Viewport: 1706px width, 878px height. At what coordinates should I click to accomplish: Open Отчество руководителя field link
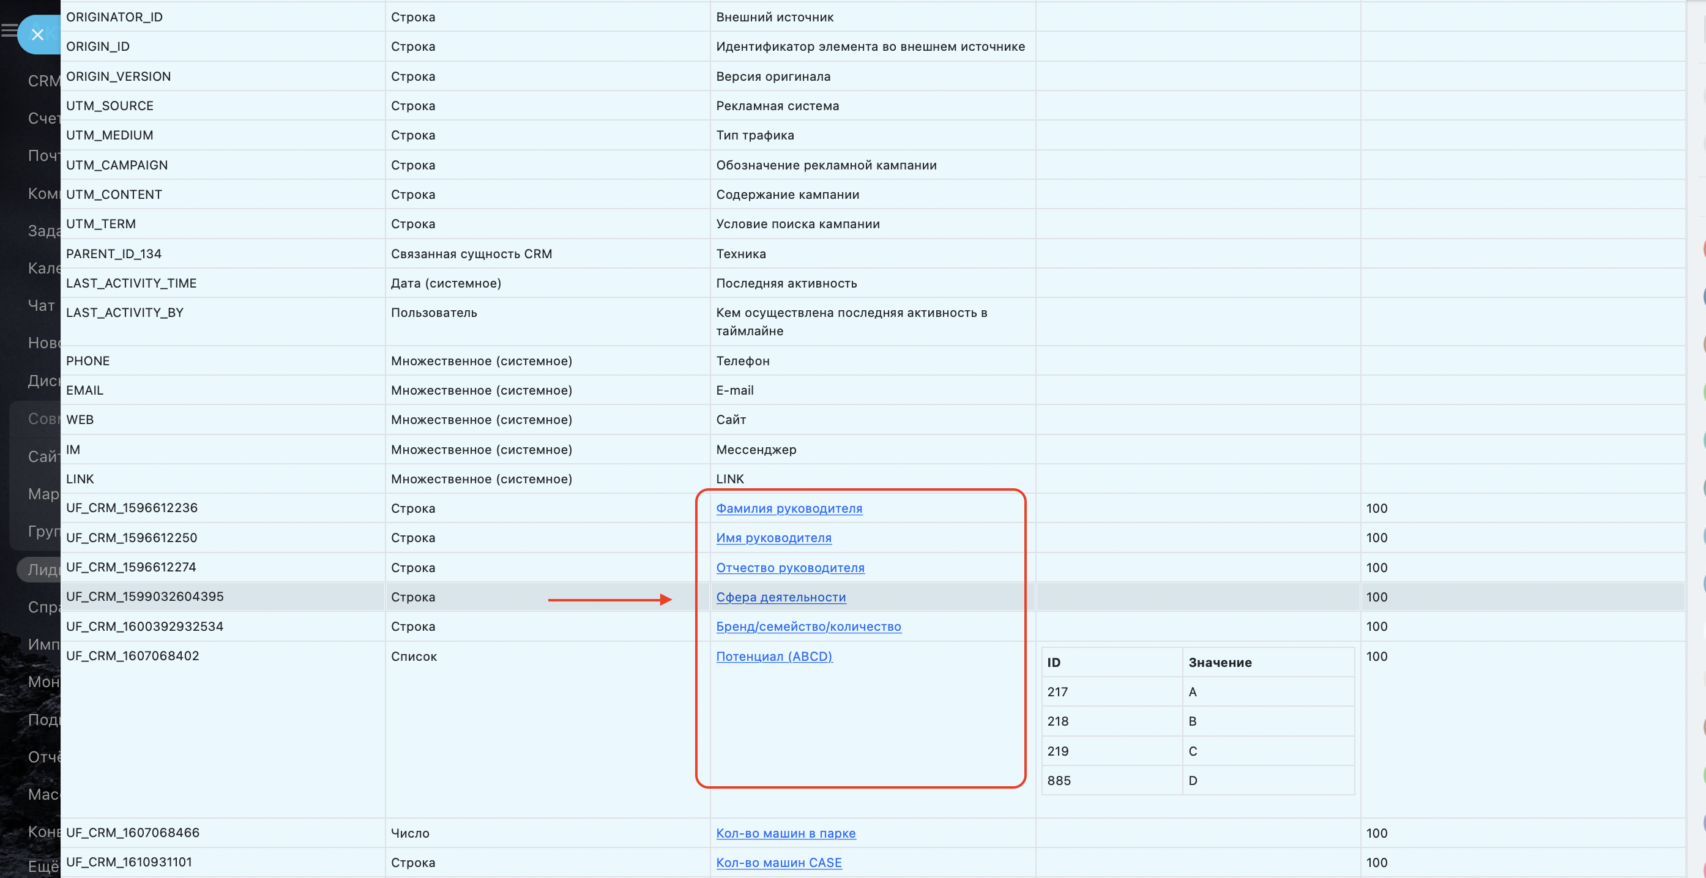coord(790,567)
